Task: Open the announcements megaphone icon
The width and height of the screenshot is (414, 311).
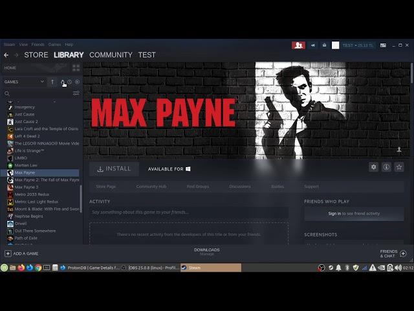Action: click(x=313, y=45)
